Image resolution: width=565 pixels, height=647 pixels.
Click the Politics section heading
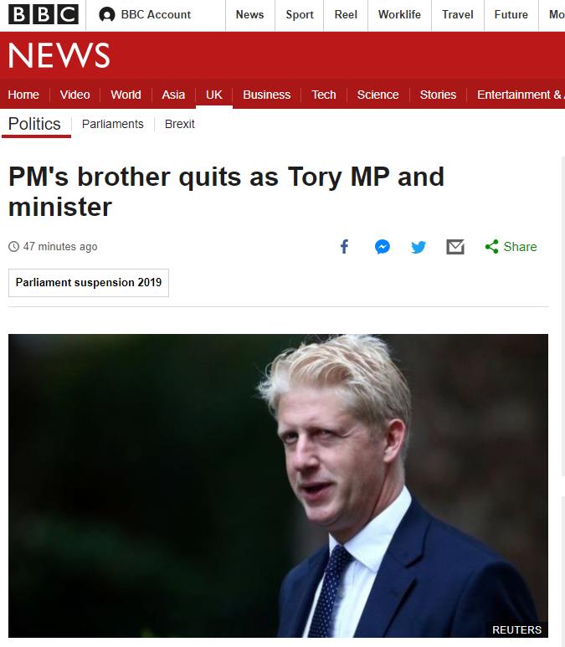pyautogui.click(x=34, y=124)
